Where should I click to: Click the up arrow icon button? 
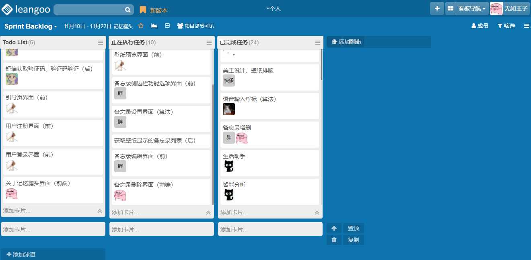(334, 228)
